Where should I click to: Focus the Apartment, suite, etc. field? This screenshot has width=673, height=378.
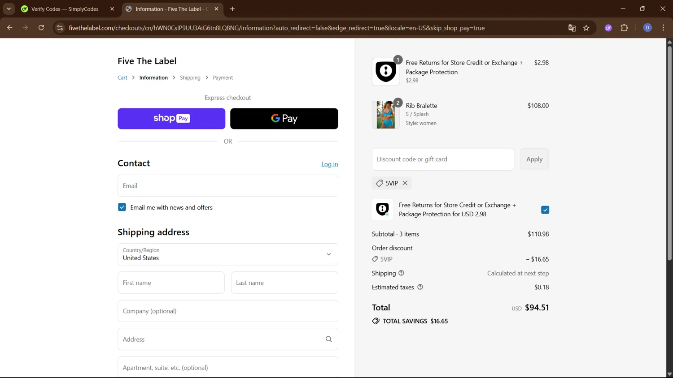(x=228, y=367)
